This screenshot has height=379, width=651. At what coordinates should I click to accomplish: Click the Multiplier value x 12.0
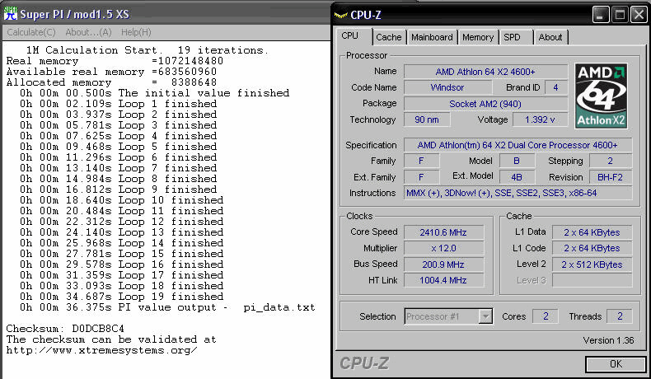tap(443, 248)
